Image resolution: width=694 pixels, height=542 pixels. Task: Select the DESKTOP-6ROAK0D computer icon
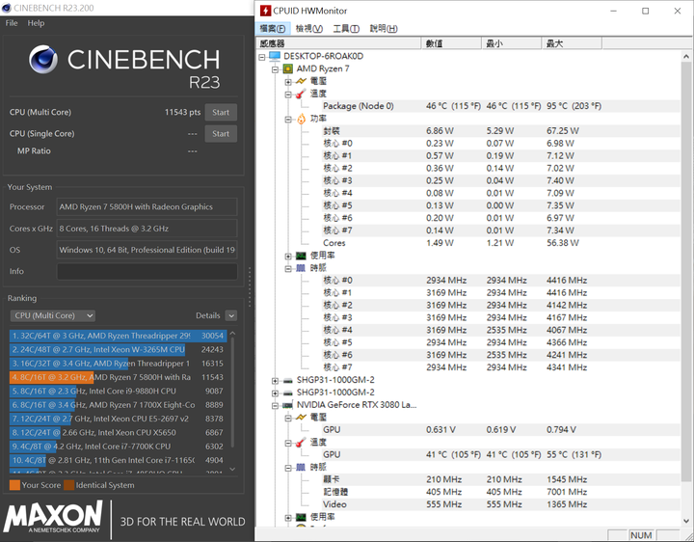coord(275,56)
